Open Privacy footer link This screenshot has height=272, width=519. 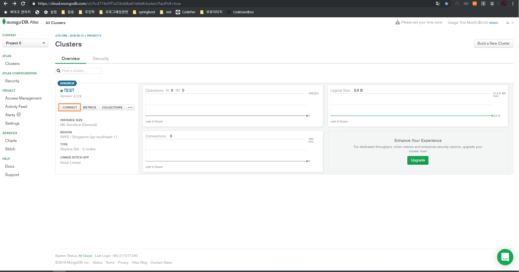point(123,263)
